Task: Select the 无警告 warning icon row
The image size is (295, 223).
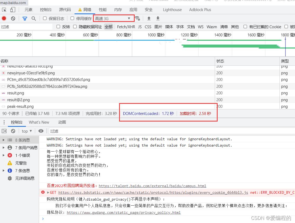Action: click(x=20, y=163)
